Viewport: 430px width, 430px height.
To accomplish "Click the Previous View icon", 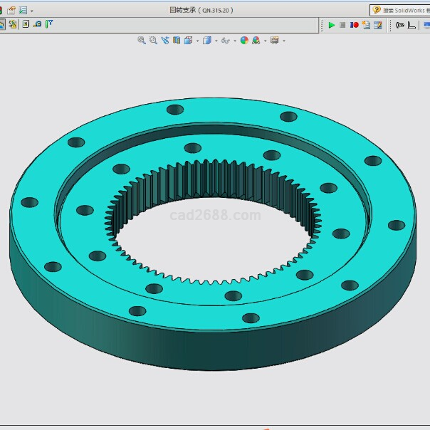I will click(165, 41).
